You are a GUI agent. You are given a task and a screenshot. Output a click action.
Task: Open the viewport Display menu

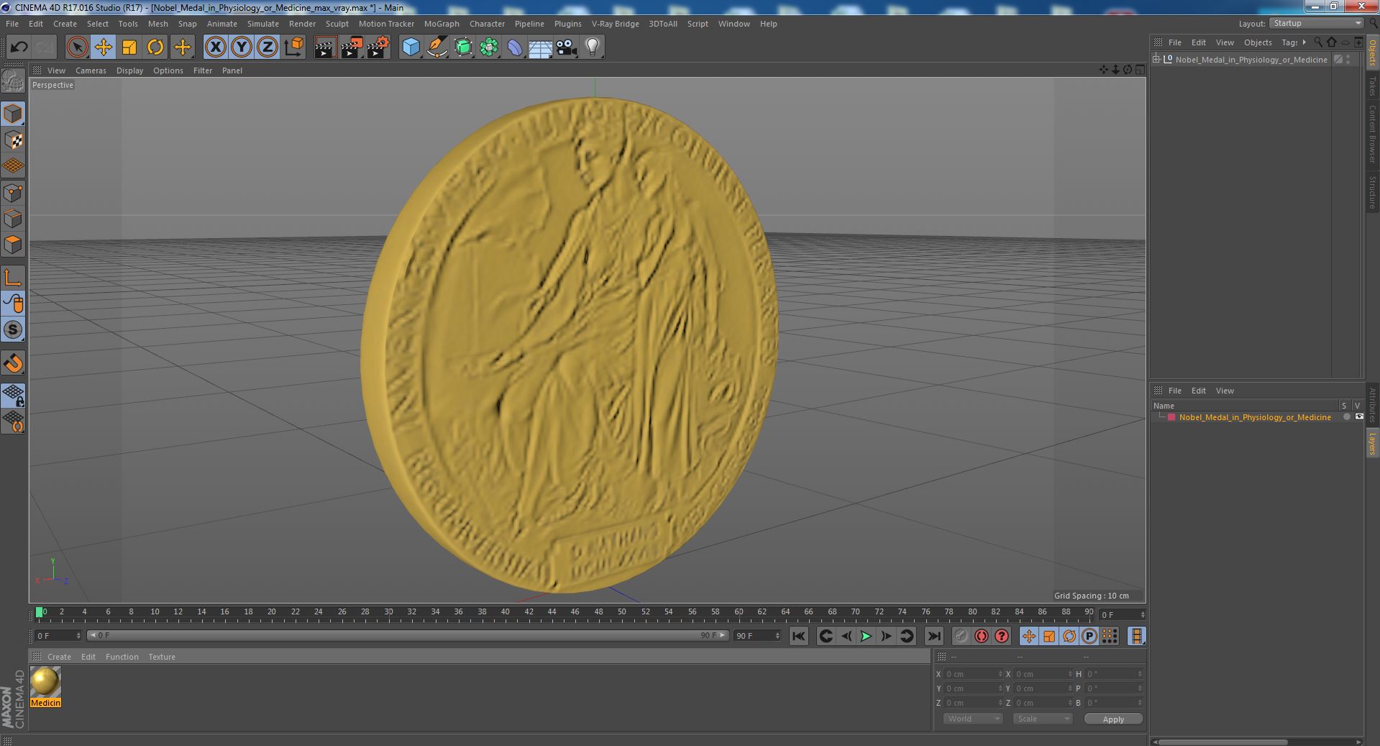[129, 70]
